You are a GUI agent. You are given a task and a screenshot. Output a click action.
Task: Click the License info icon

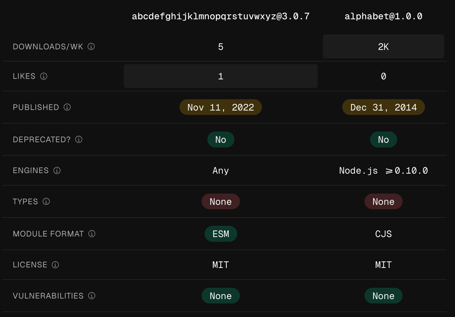[55, 265]
